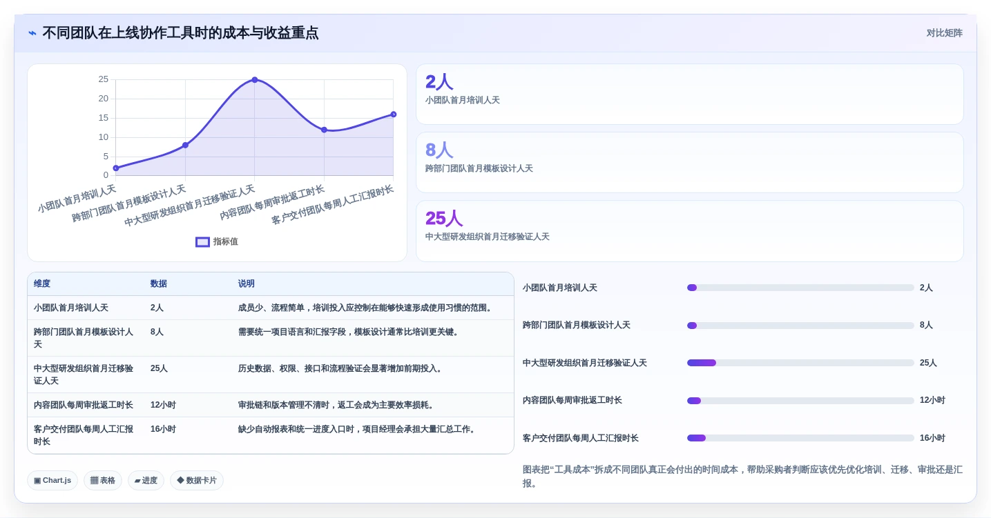Toggle the 指标值 legend swatch
The width and height of the screenshot is (991, 518).
pyautogui.click(x=202, y=242)
